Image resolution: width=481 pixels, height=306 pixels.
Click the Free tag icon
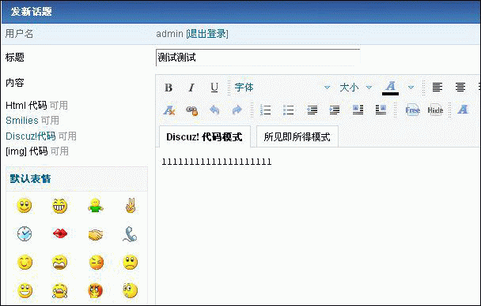413,110
